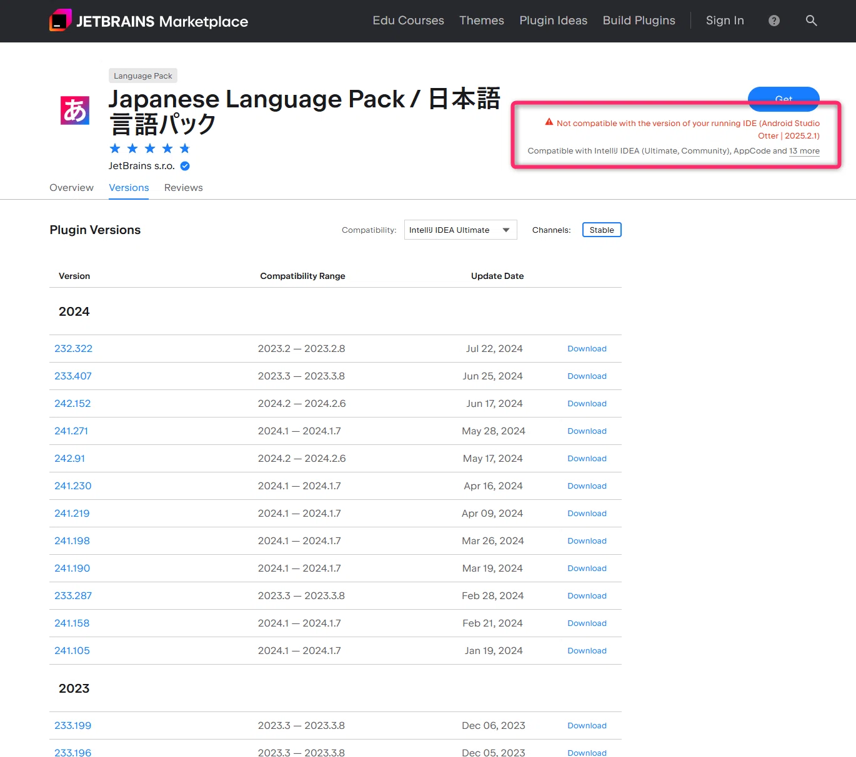Viewport: 856px width, 757px height.
Task: Click the 'Dec 06, 2023' update date
Action: (494, 726)
